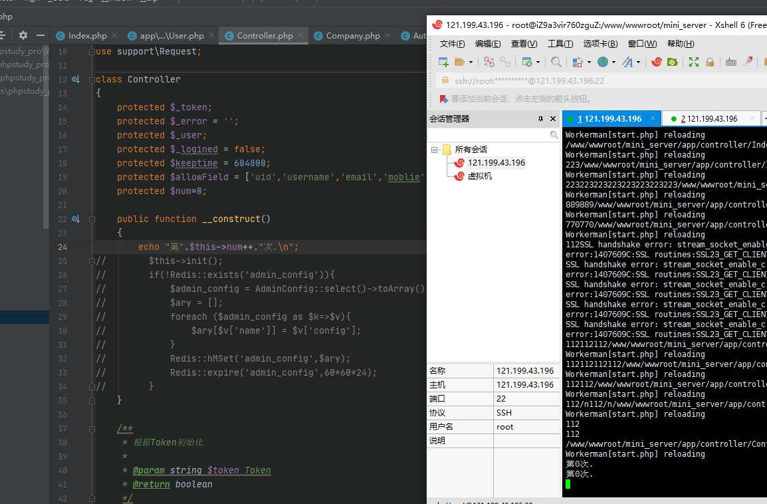Hide project panel with minus icon
767x504 pixels.
coord(41,35)
